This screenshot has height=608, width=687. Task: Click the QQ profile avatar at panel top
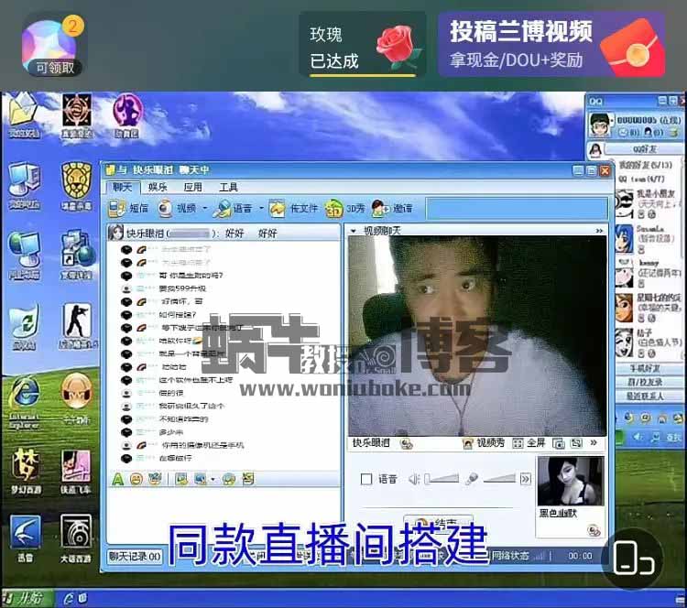[600, 125]
